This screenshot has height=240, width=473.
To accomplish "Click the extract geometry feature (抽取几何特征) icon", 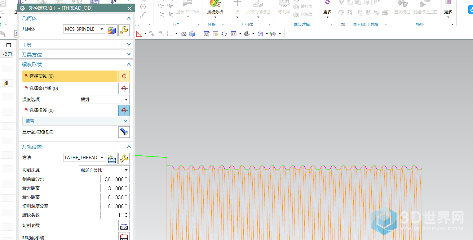I will click(258, 3).
